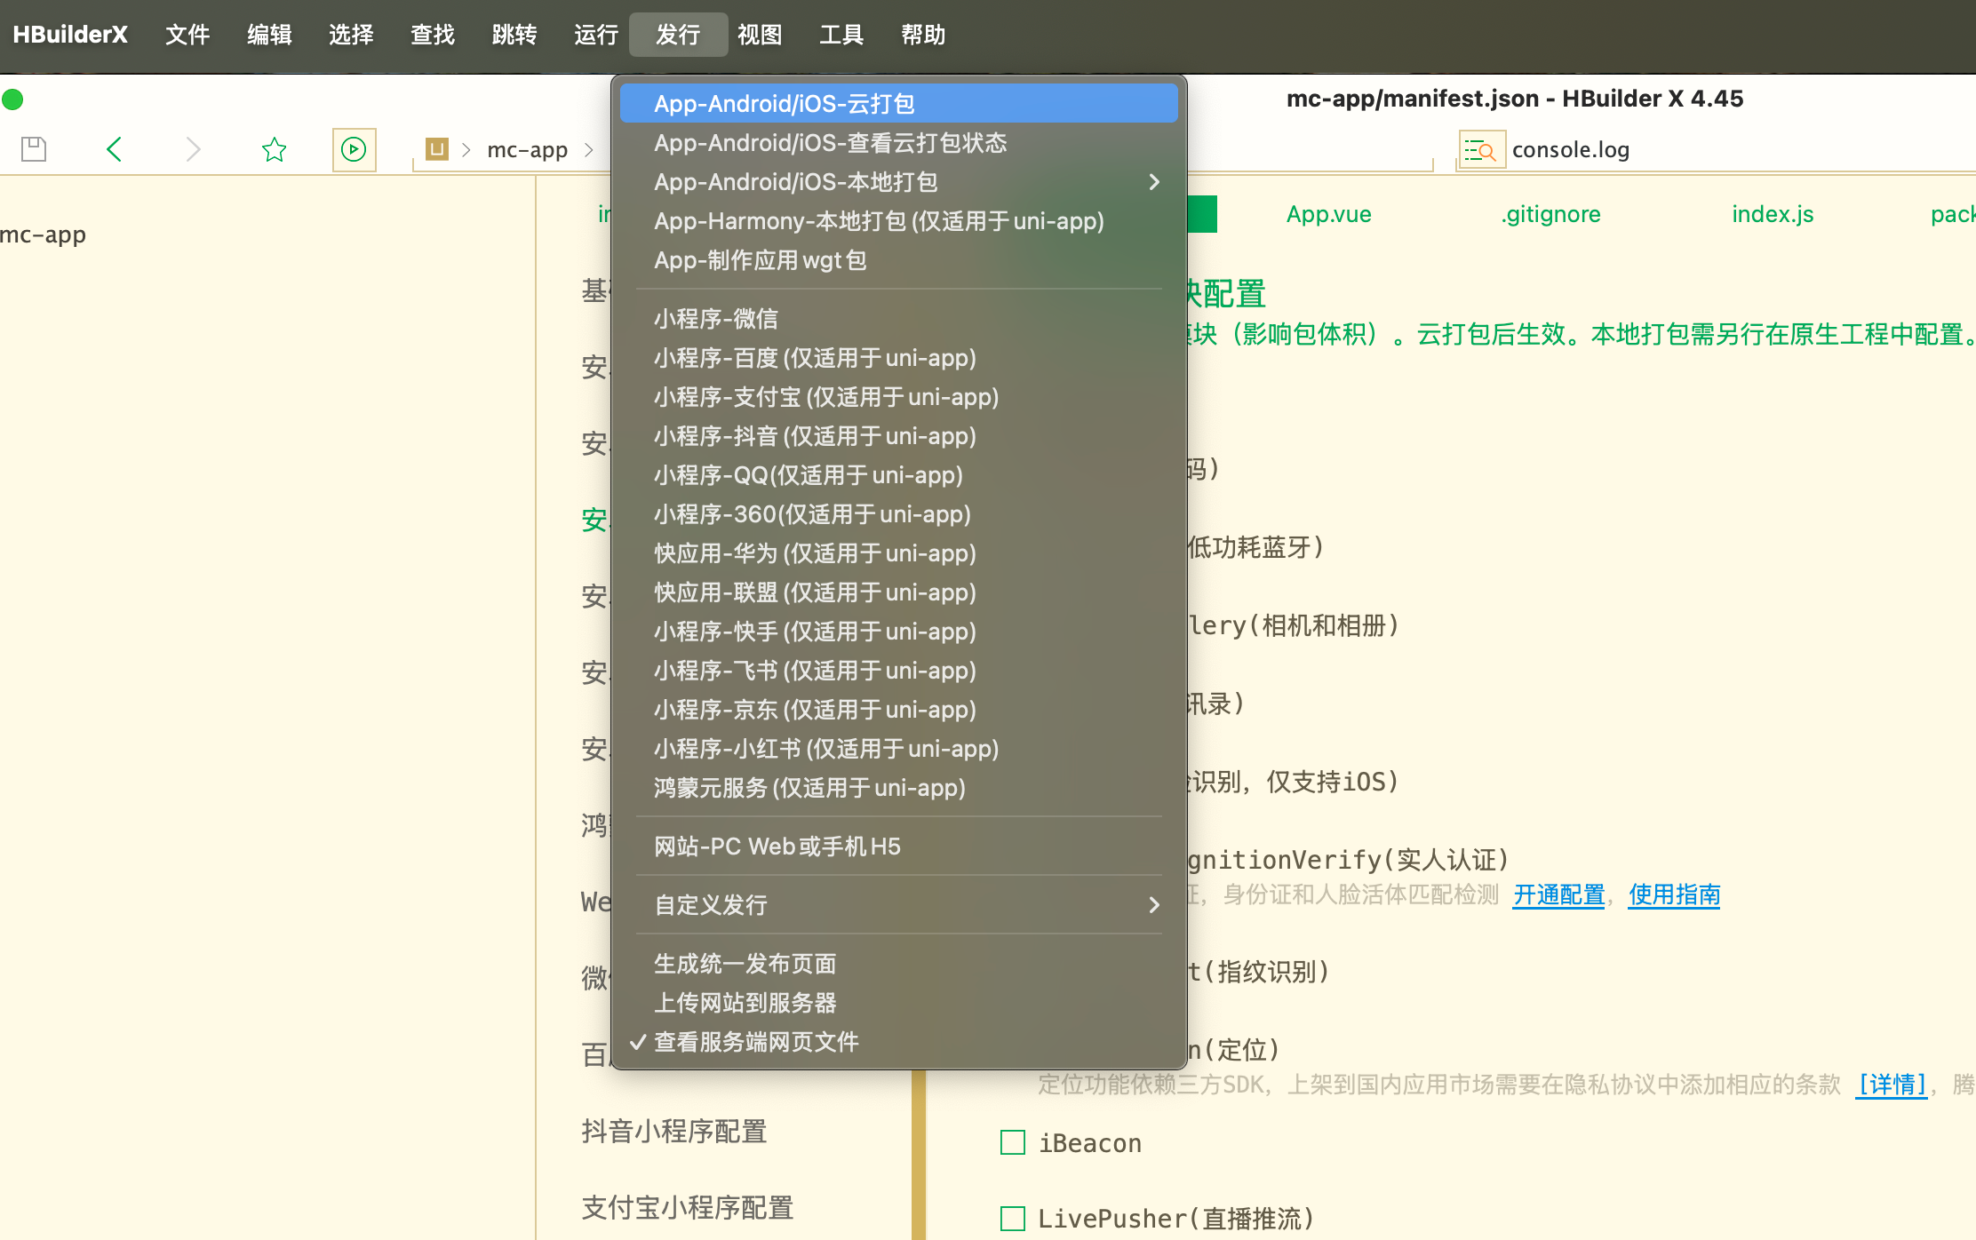The height and width of the screenshot is (1240, 1976).
Task: Select 小程序-支付宝 publish option
Action: click(x=898, y=397)
